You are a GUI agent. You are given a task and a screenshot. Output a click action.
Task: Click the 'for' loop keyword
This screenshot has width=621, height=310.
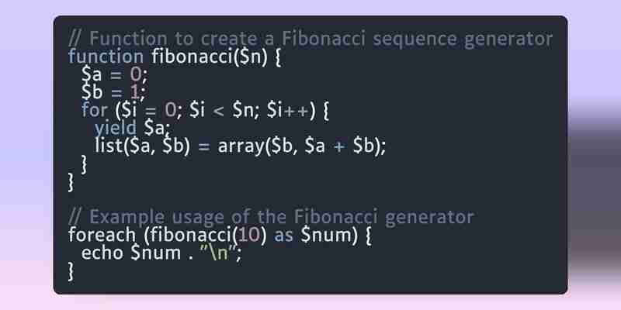pyautogui.click(x=95, y=110)
